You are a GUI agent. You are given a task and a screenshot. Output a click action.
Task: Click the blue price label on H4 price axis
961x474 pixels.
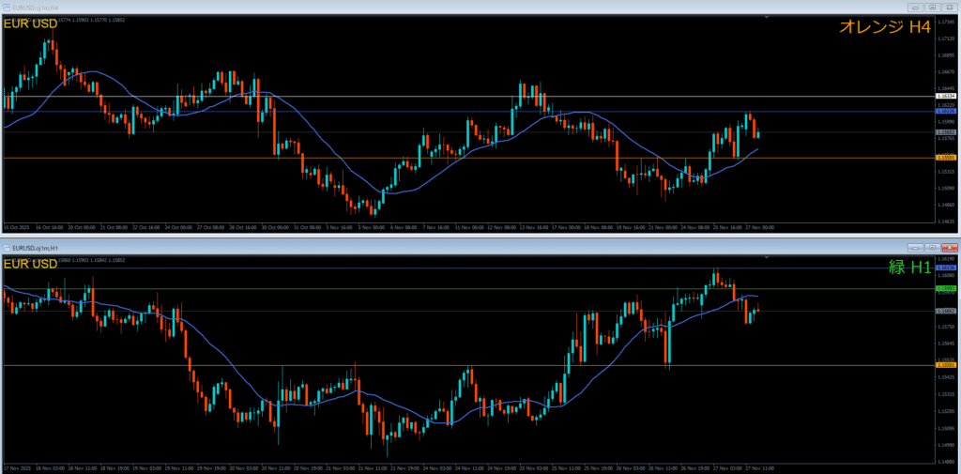(x=946, y=111)
